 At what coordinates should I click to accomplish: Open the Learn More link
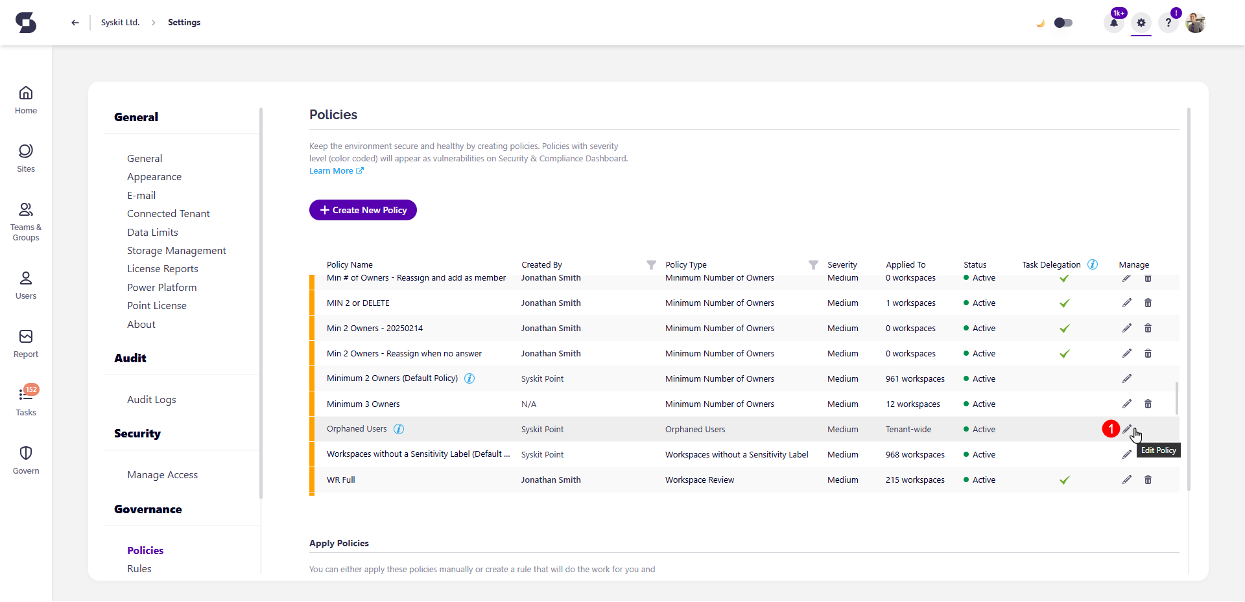tap(331, 170)
